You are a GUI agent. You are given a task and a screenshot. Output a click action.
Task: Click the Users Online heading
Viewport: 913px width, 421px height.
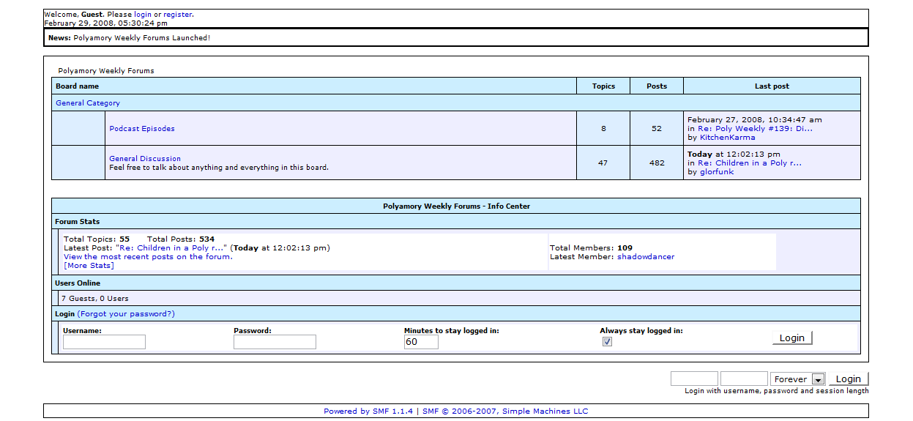[x=78, y=283]
